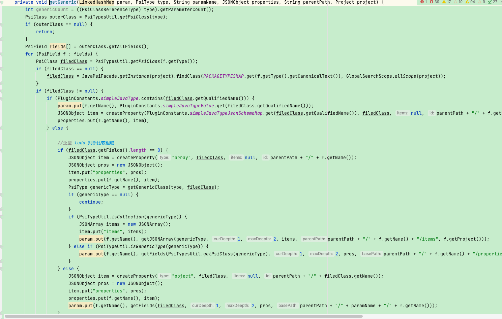Screen dimensions: 502x319
Task: Click the 'todo' keyword in the comment
Action: [x=80, y=143]
